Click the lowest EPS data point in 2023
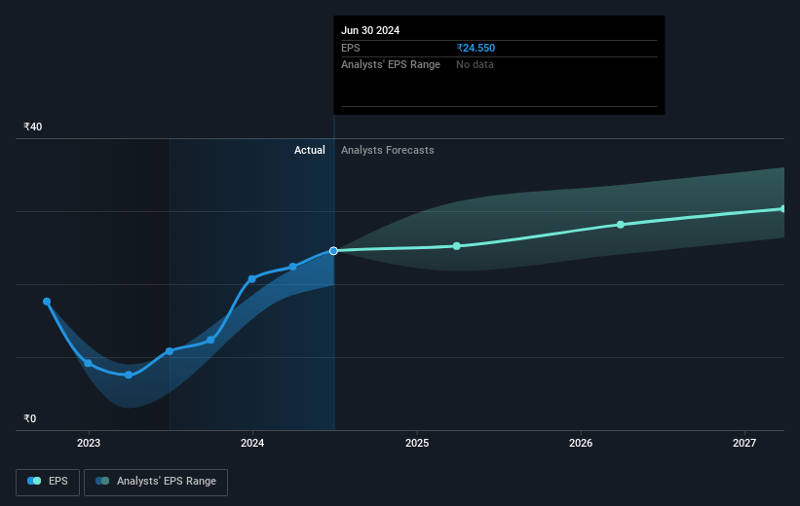 (129, 375)
